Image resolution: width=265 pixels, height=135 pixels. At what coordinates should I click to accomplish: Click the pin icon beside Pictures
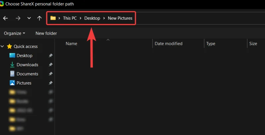coord(51,83)
